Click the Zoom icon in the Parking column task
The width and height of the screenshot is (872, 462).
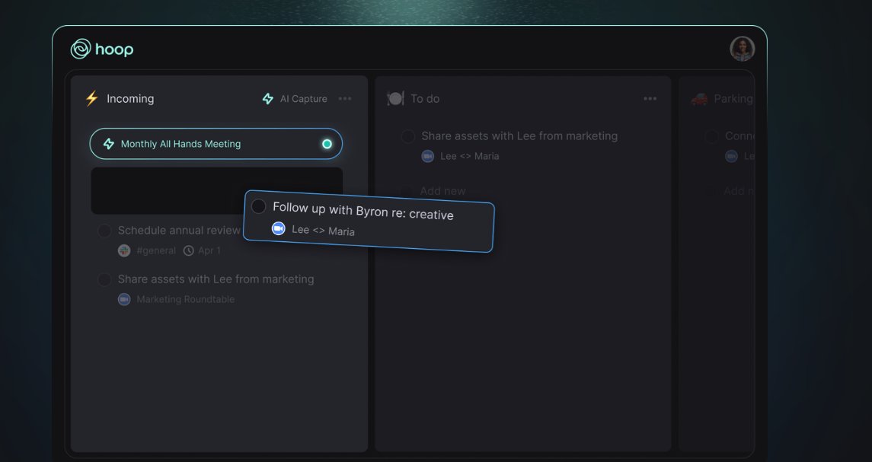point(731,156)
